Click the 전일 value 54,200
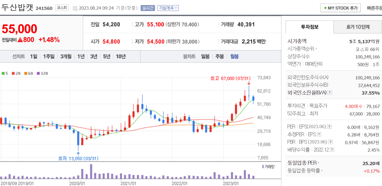This screenshot has width=382, height=186. click(x=111, y=25)
